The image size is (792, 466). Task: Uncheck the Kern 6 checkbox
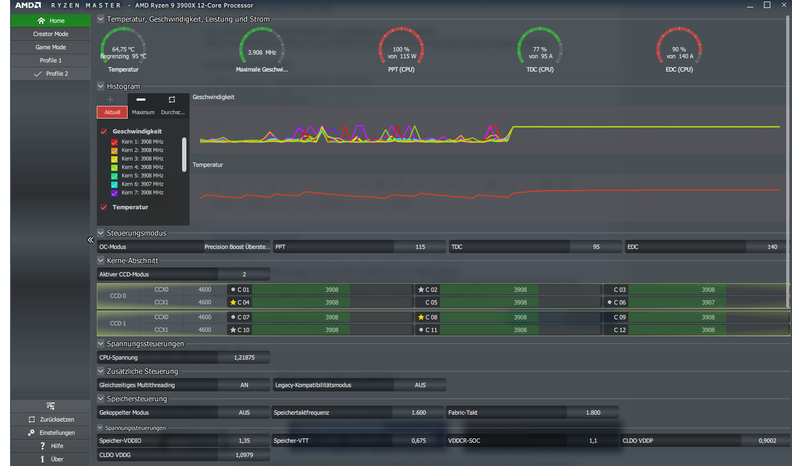(x=114, y=184)
